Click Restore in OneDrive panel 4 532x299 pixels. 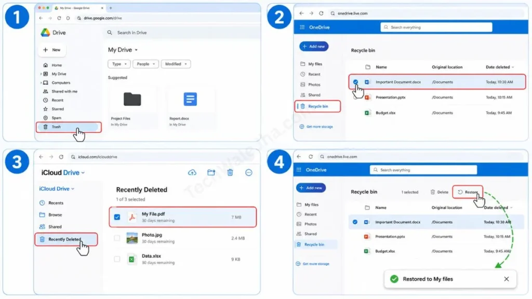tap(468, 192)
